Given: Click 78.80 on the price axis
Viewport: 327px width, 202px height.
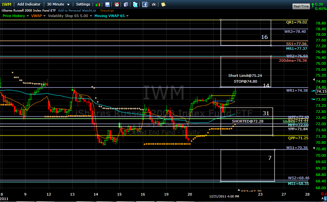Looking at the screenshot, I should coord(321,23).
